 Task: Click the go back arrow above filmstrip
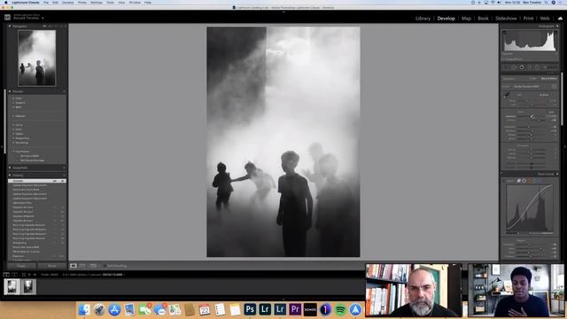[29, 275]
